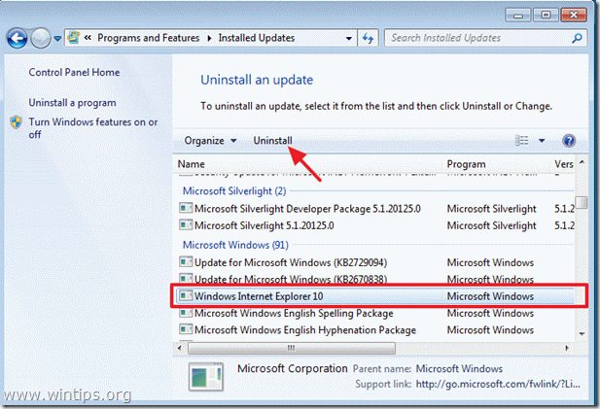Screen dimensions: 600x409
Task: Sort by the Version column header
Action: coord(562,164)
